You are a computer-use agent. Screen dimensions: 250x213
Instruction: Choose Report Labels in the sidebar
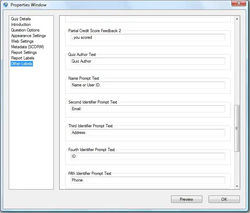tap(22, 58)
